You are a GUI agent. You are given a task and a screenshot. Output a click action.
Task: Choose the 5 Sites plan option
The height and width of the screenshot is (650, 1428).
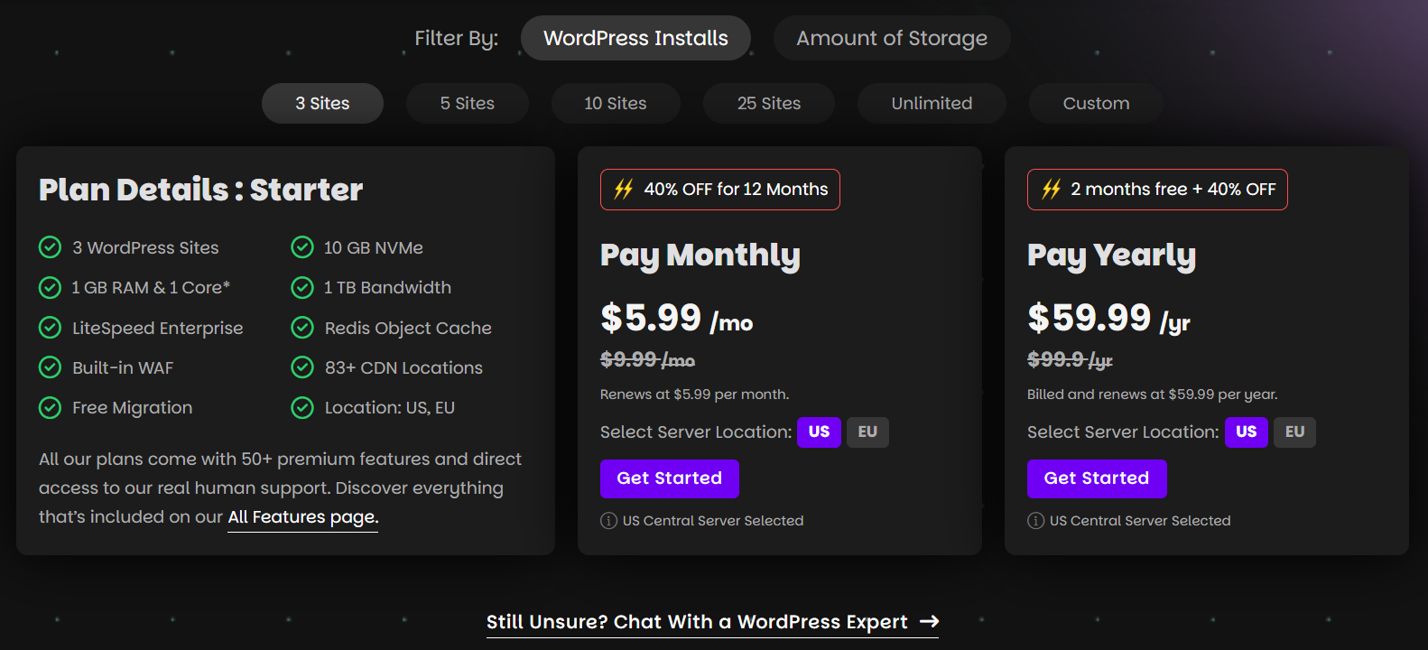[468, 104]
